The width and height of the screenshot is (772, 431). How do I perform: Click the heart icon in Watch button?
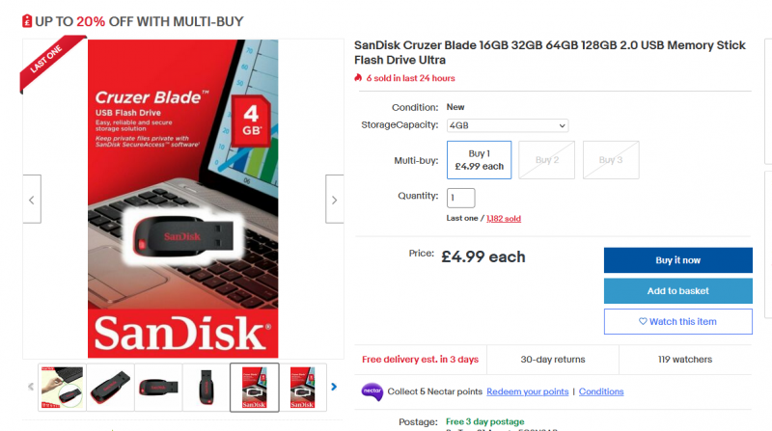(643, 321)
